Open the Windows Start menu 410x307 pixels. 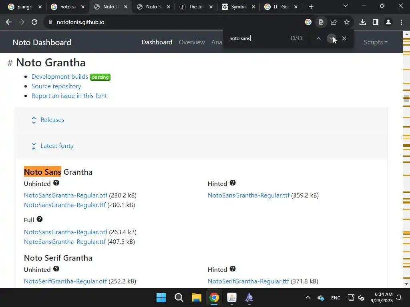pyautogui.click(x=161, y=297)
